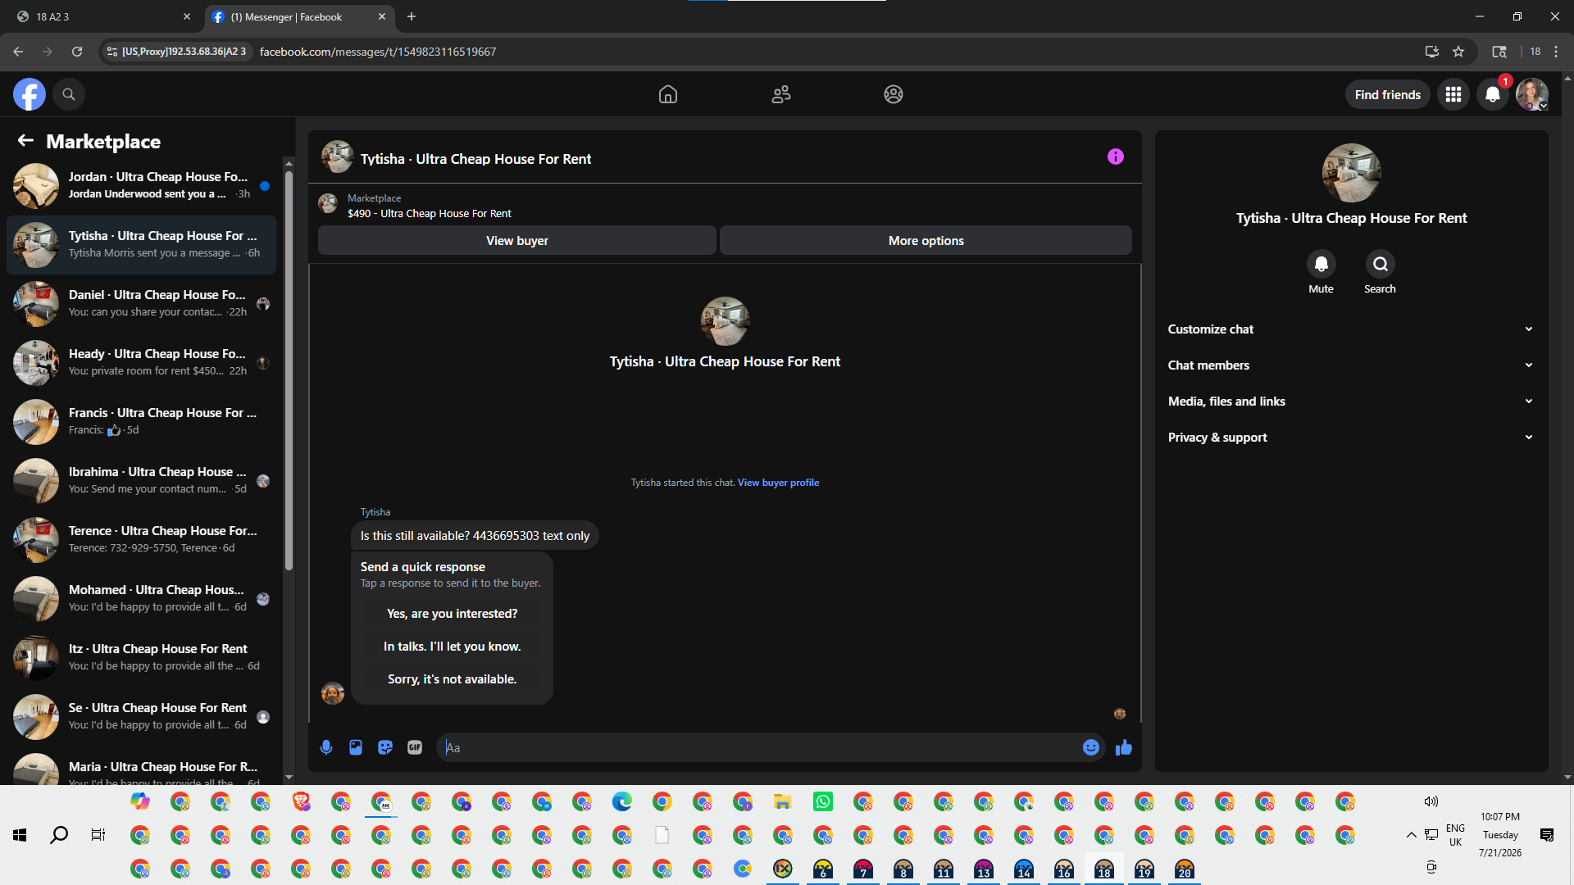
Task: Open File Explorer from the taskbar
Action: point(783,801)
